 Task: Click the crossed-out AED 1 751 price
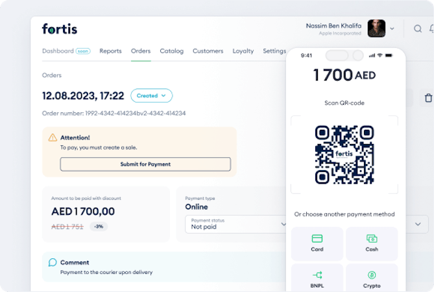[x=67, y=226]
